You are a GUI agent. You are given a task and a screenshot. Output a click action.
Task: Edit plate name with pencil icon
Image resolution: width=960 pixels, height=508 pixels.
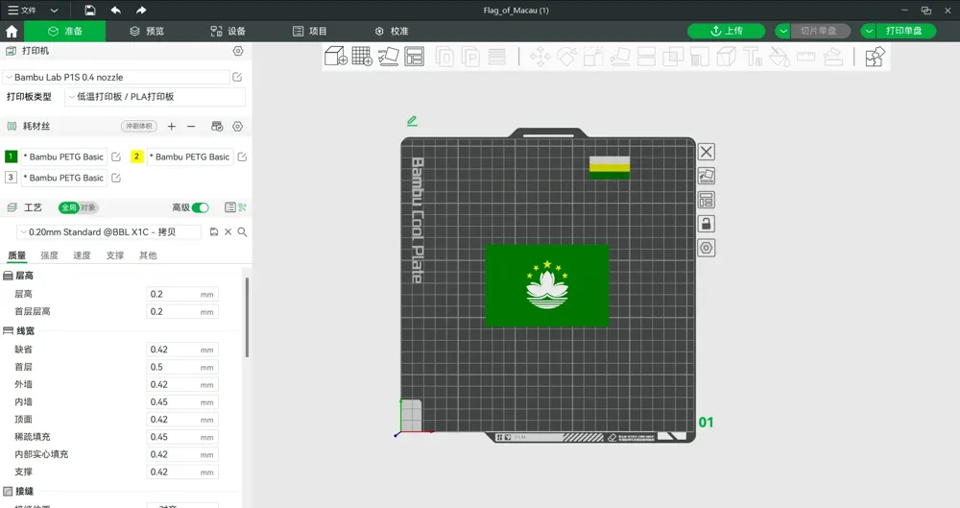pos(412,121)
